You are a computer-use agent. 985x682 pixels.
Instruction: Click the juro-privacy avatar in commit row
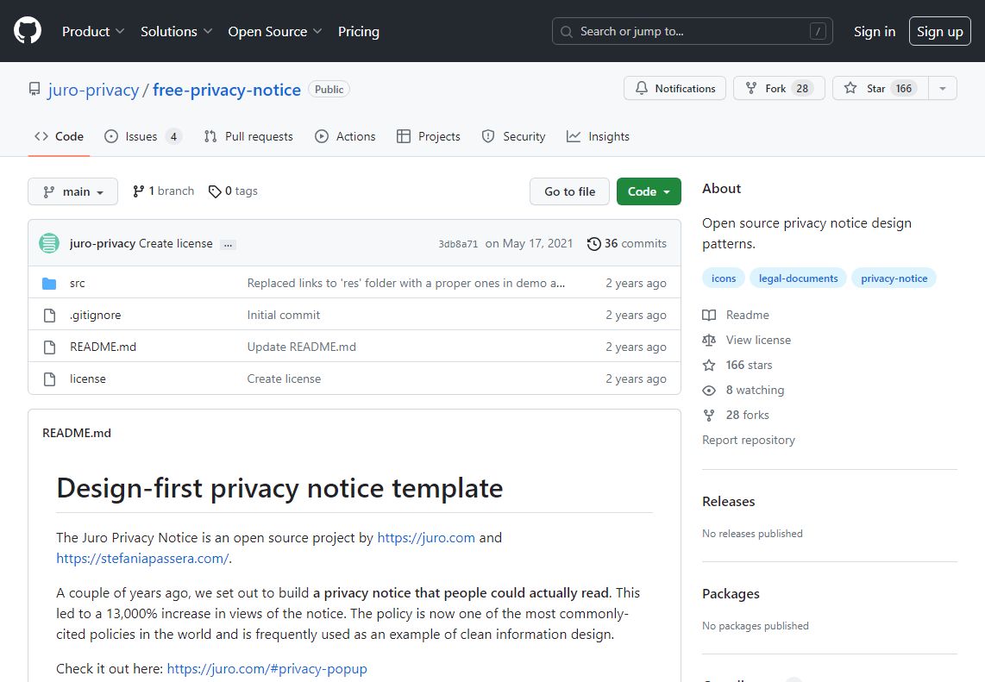(x=49, y=243)
